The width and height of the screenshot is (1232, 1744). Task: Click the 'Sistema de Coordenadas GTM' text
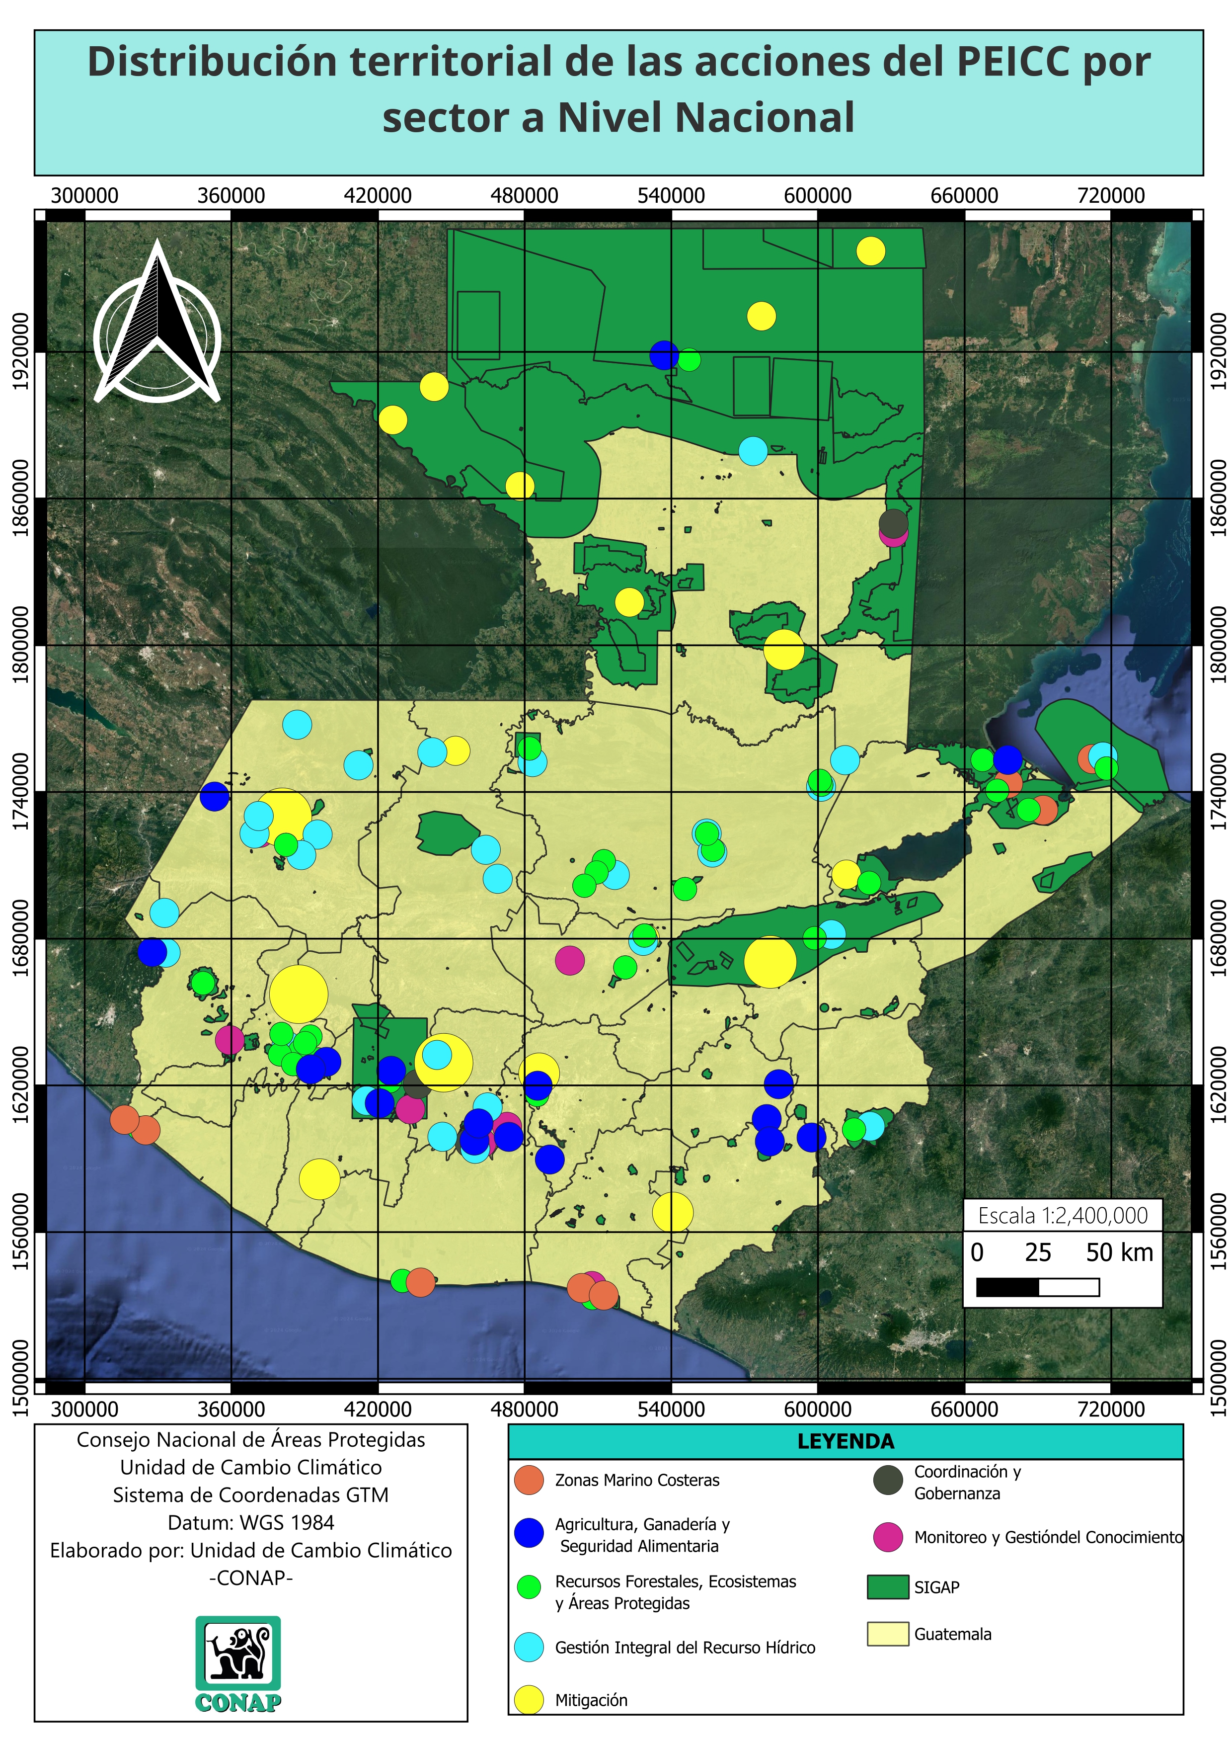click(250, 1495)
